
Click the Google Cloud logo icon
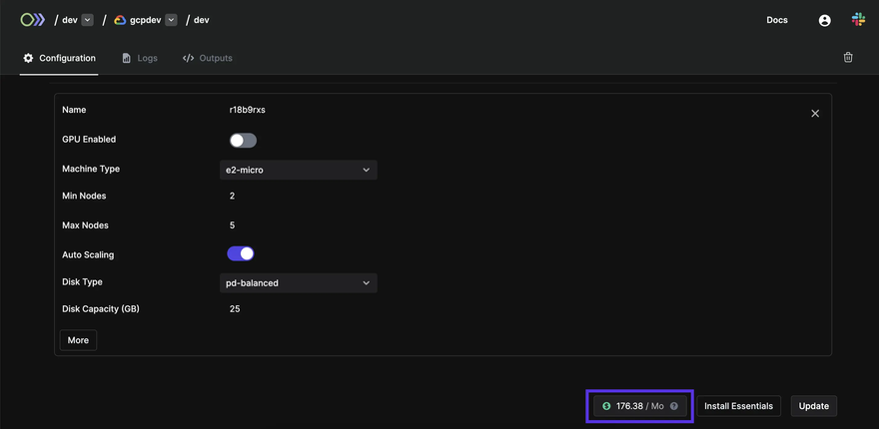[x=120, y=20]
